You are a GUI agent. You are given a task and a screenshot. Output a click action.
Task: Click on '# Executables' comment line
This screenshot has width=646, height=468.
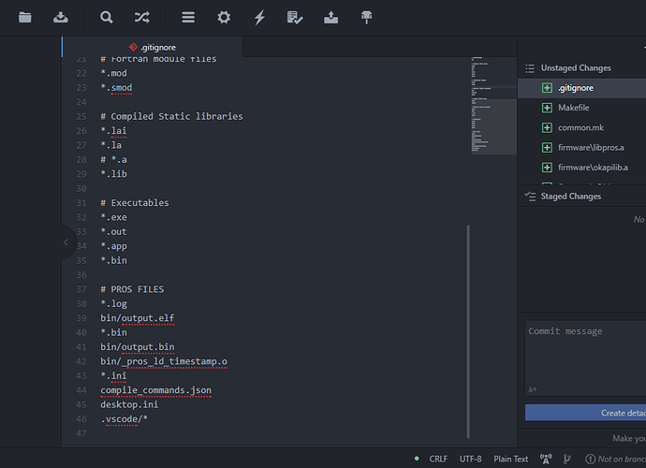coord(135,203)
